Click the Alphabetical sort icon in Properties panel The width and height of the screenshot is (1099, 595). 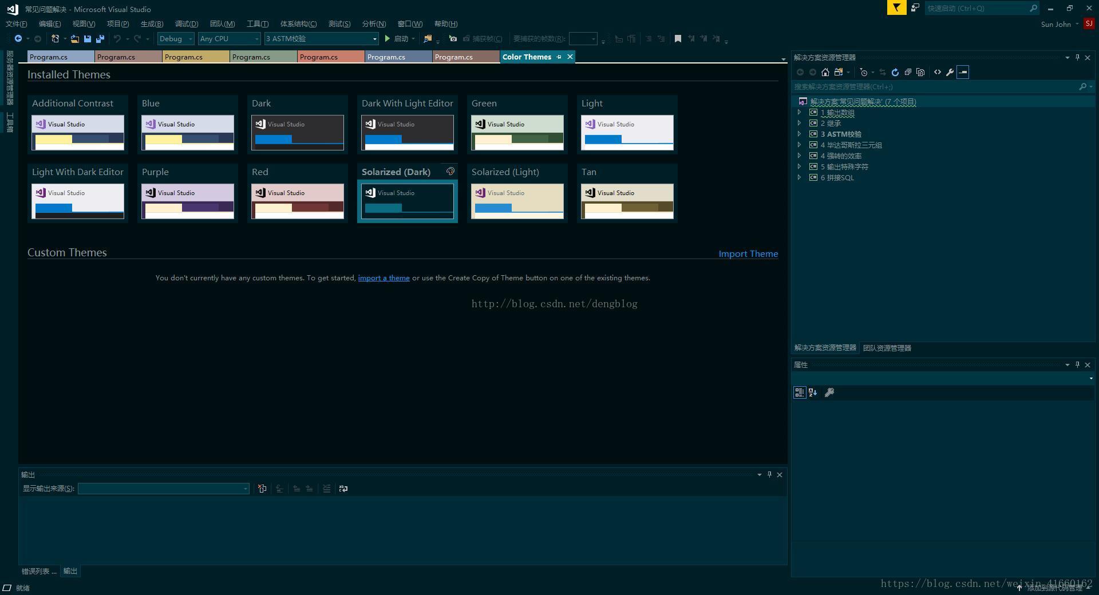pyautogui.click(x=813, y=392)
